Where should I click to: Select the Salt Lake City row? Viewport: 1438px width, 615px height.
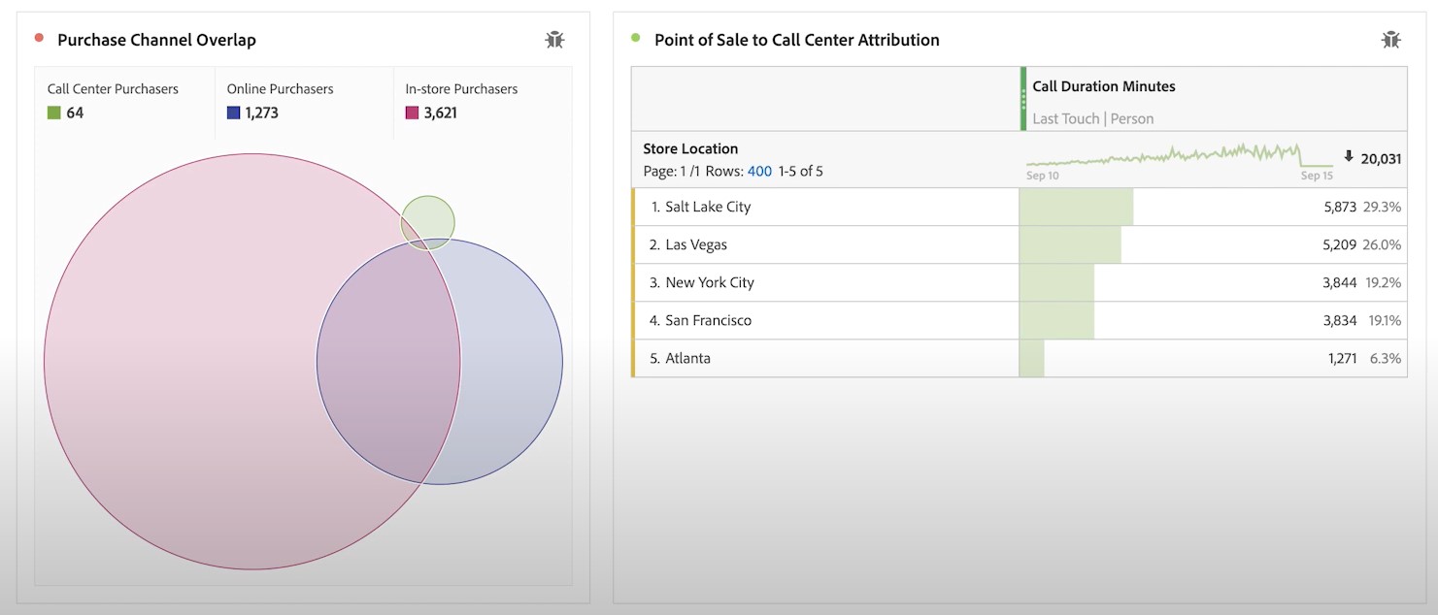point(707,207)
